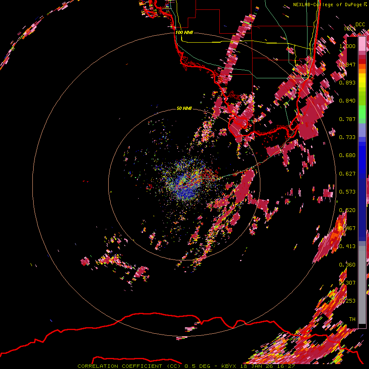This screenshot has width=369, height=369.
Task: Click the 0.947 legend value
Action: coord(347,64)
